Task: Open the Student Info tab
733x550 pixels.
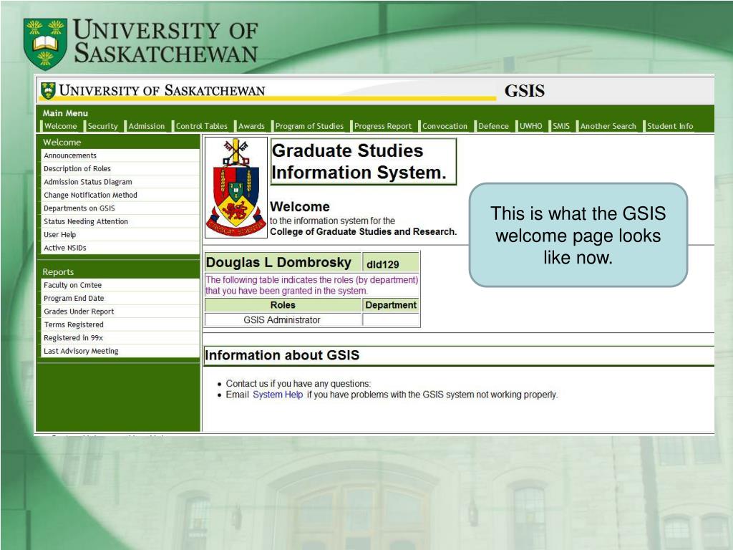Action: pyautogui.click(x=670, y=126)
